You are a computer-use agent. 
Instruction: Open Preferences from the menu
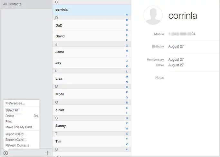[x=15, y=103]
